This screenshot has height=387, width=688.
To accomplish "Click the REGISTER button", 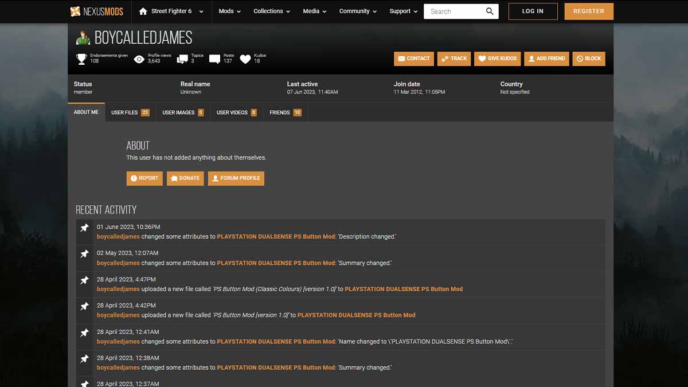I will pyautogui.click(x=589, y=11).
